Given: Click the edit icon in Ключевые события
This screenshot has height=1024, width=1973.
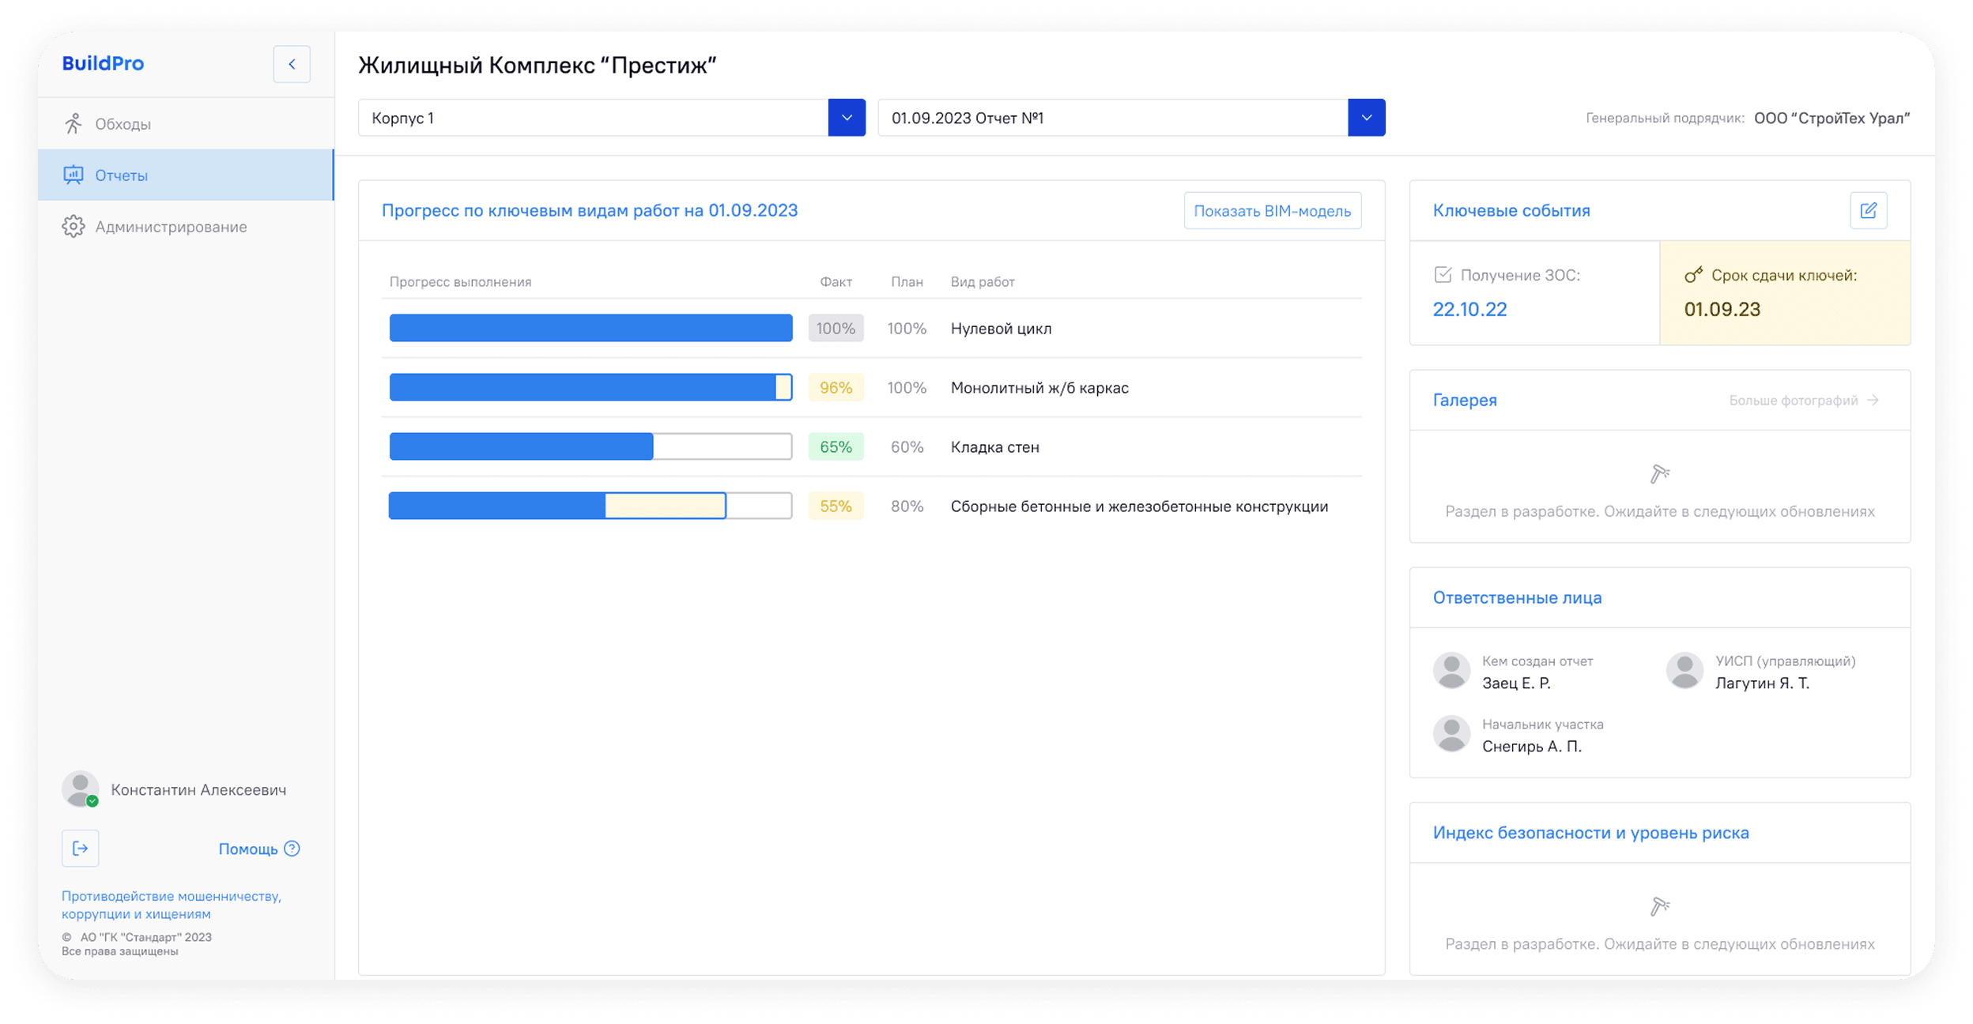Looking at the screenshot, I should 1869,210.
